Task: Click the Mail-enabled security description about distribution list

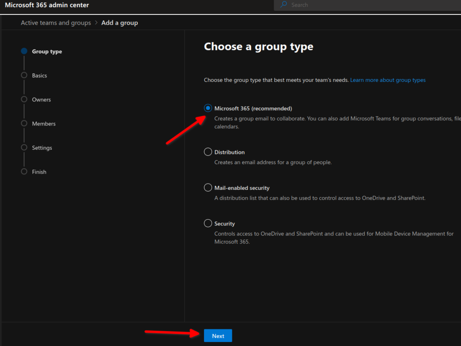Action: 320,198
